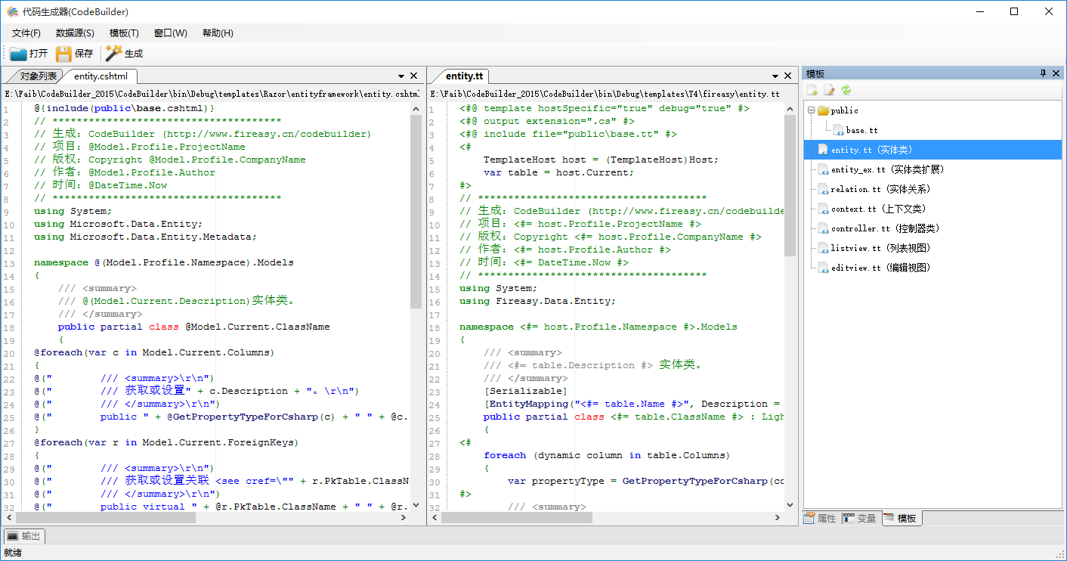Open the 文件(F) menu
The width and height of the screenshot is (1067, 561).
(26, 33)
